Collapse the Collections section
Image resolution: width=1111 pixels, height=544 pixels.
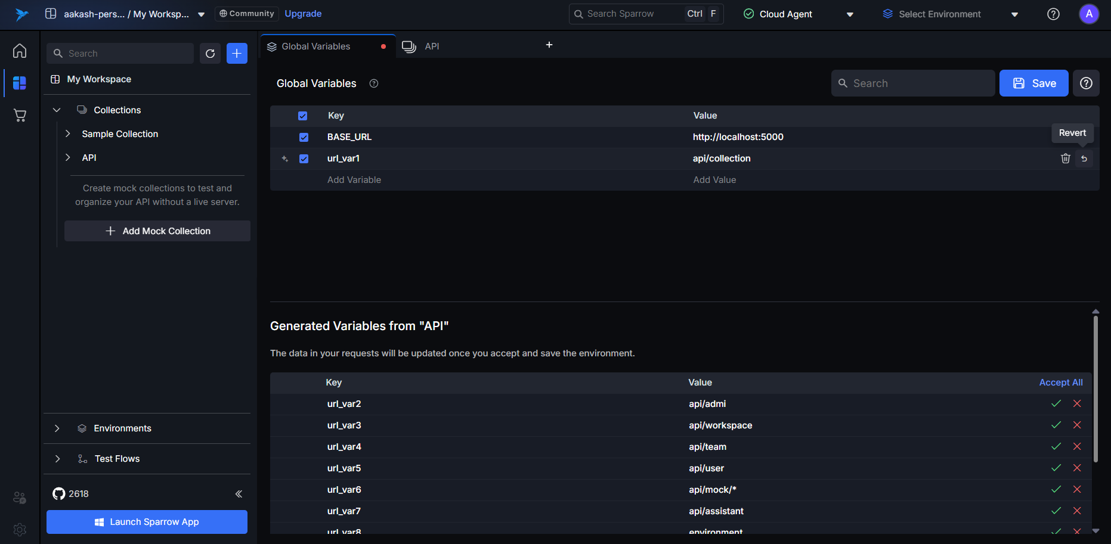pos(57,110)
